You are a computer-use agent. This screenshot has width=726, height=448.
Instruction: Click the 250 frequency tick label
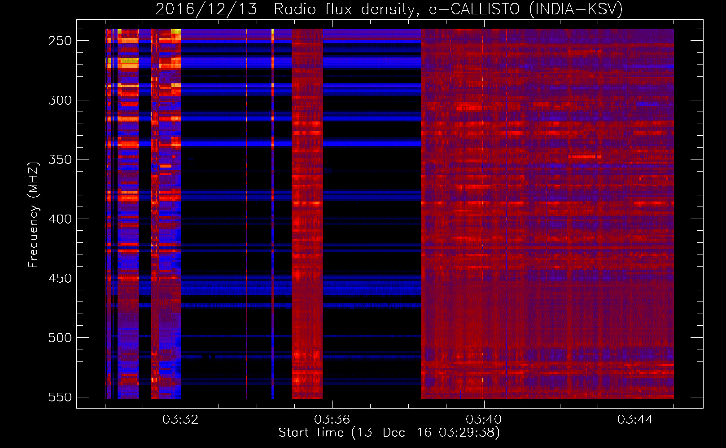click(60, 41)
